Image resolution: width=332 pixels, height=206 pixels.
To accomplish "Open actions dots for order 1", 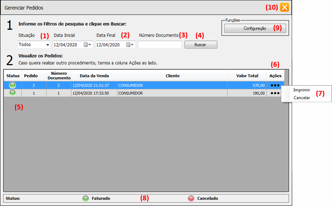I will coord(275,93).
